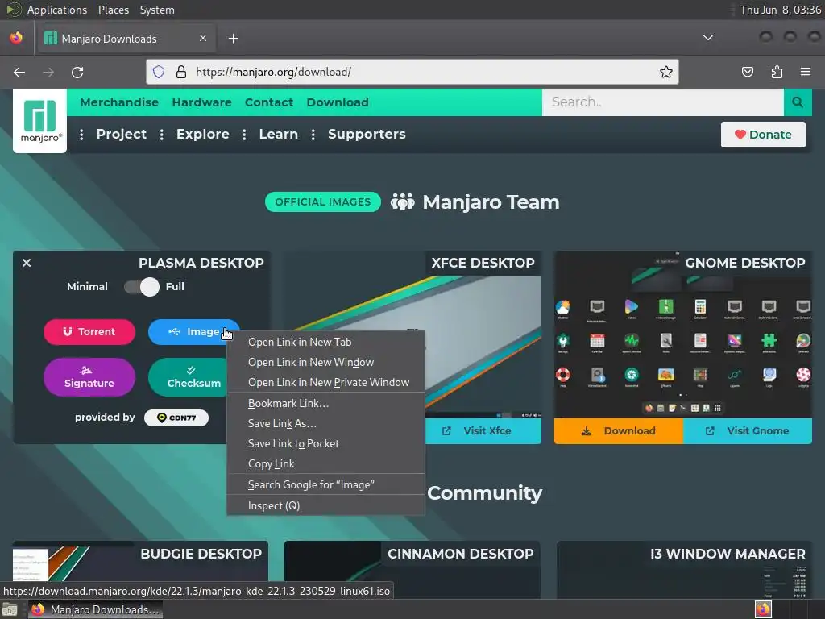Click the Manjaro Team group icon
825x619 pixels.
coord(403,202)
